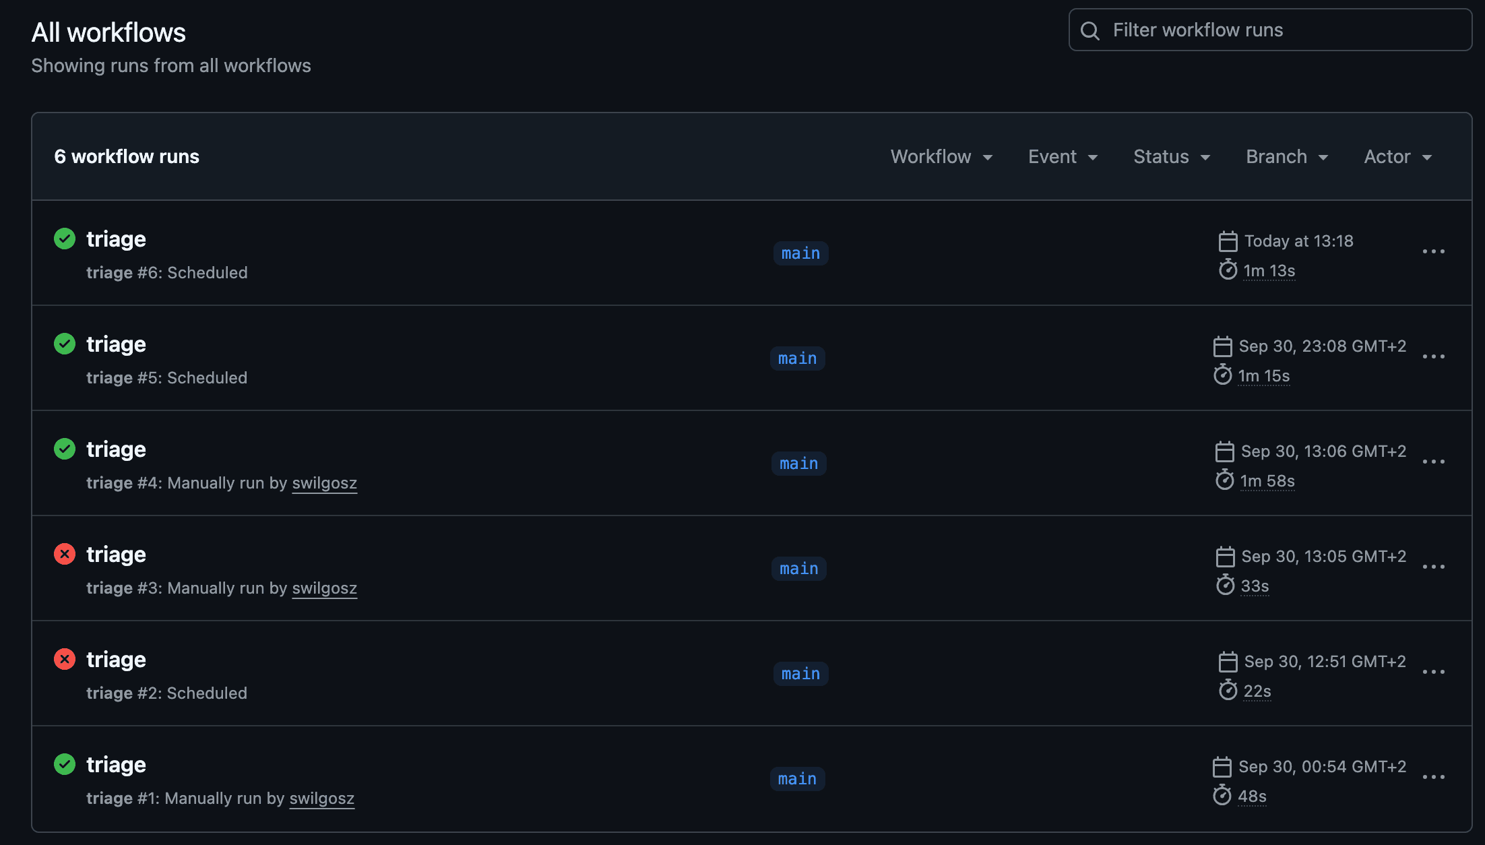Image resolution: width=1485 pixels, height=845 pixels.
Task: Click the 1m 58s duration value
Action: (x=1267, y=481)
